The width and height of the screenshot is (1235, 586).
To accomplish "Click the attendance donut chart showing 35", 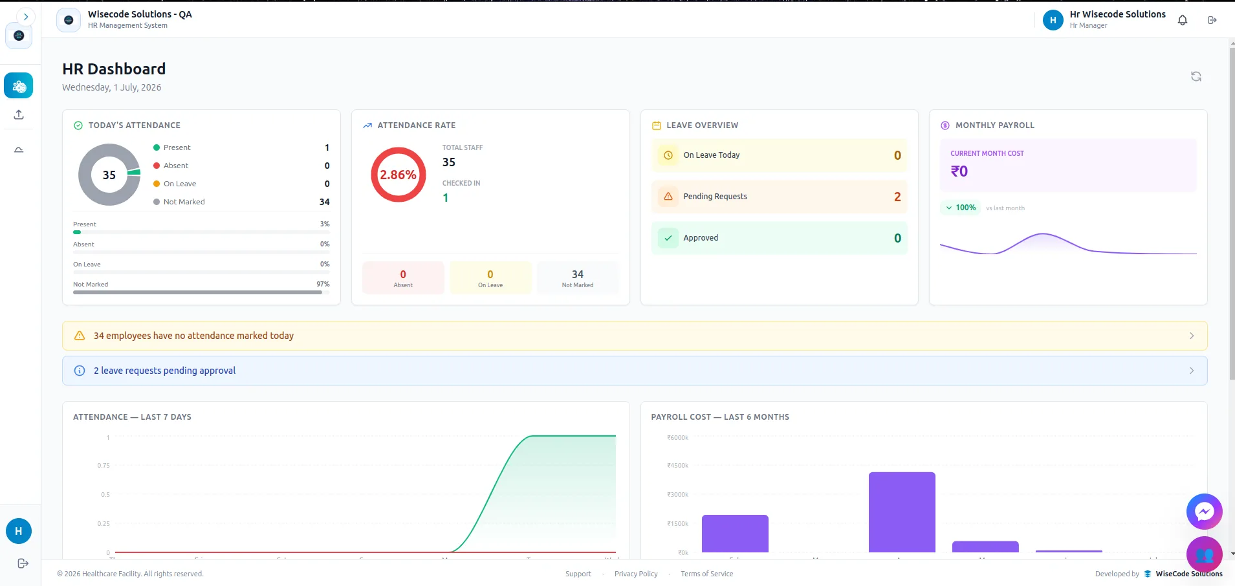I will 109,175.
